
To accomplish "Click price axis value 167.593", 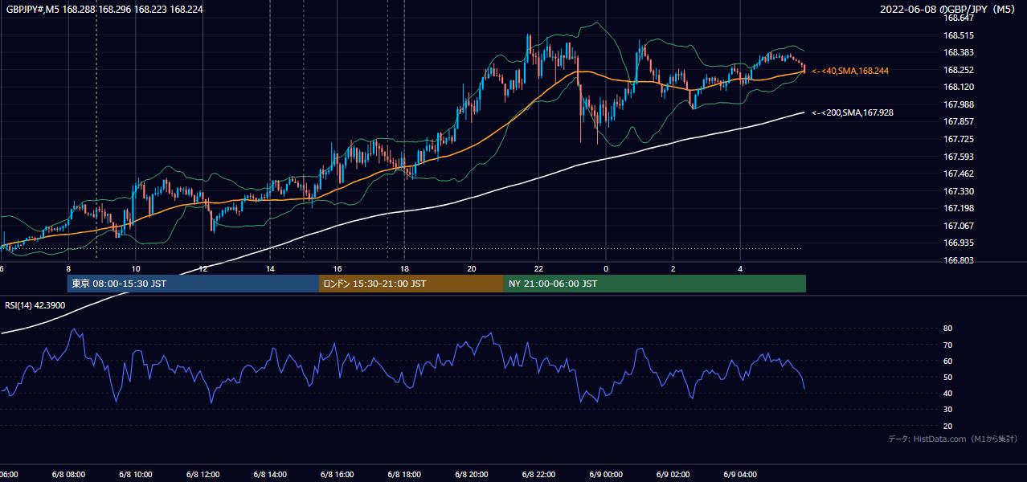I will click(958, 157).
